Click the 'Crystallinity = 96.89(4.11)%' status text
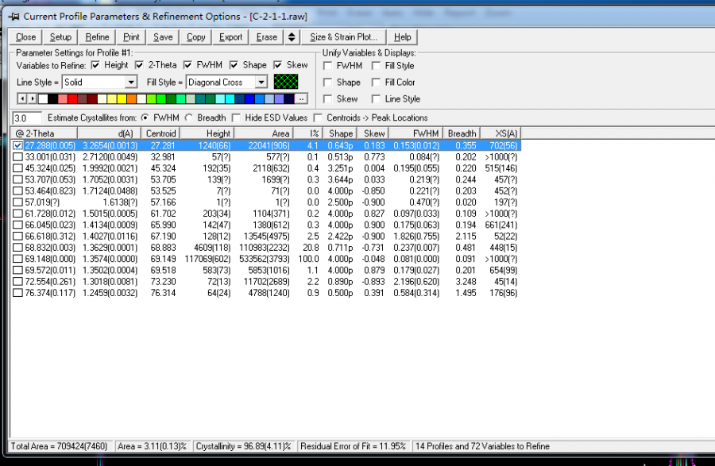 click(244, 446)
